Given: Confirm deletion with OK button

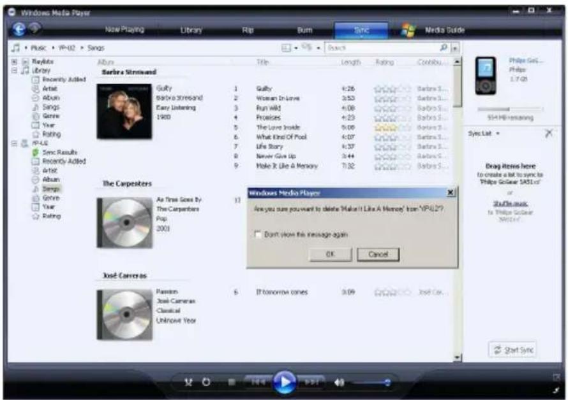Looking at the screenshot, I should click(330, 254).
